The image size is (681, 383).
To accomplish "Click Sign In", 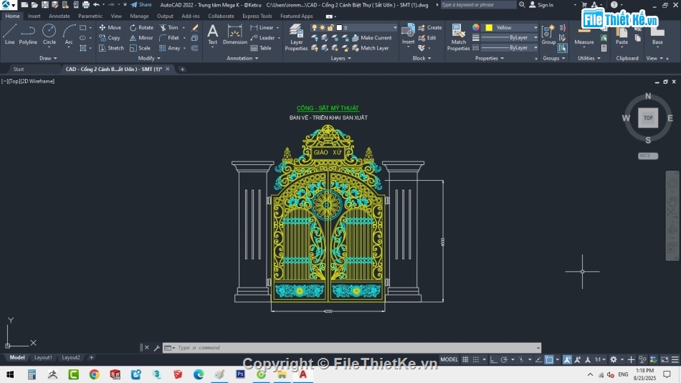I will pyautogui.click(x=541, y=5).
